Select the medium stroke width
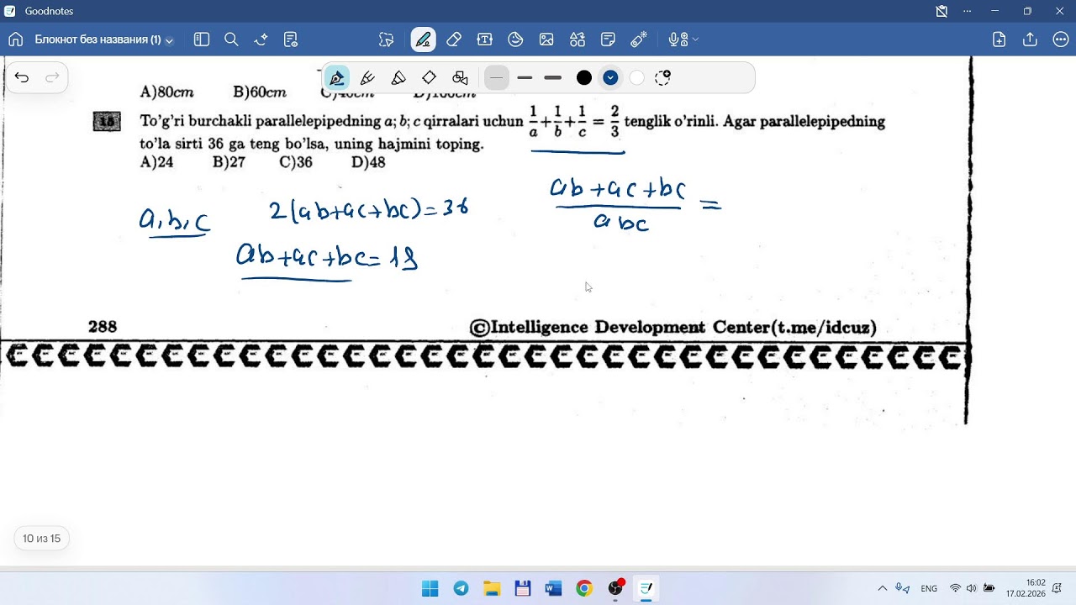 pyautogui.click(x=525, y=78)
